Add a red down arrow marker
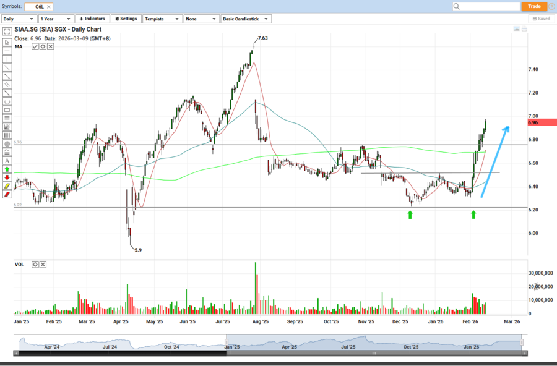 [7, 177]
